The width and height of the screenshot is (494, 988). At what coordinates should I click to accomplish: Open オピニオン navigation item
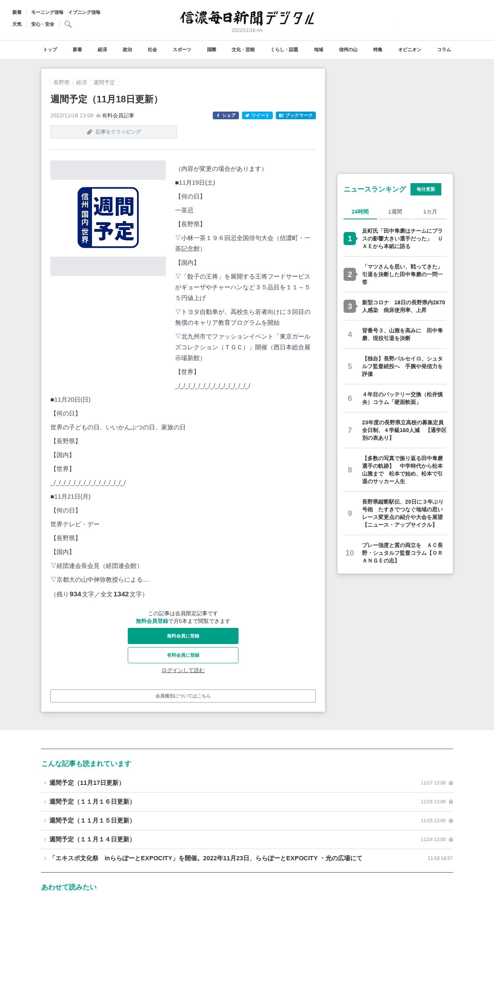point(410,50)
